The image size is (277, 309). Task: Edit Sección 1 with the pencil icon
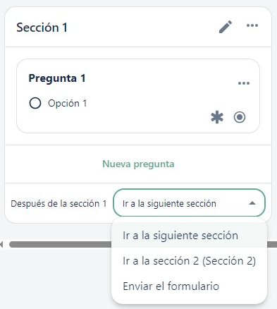(x=226, y=27)
